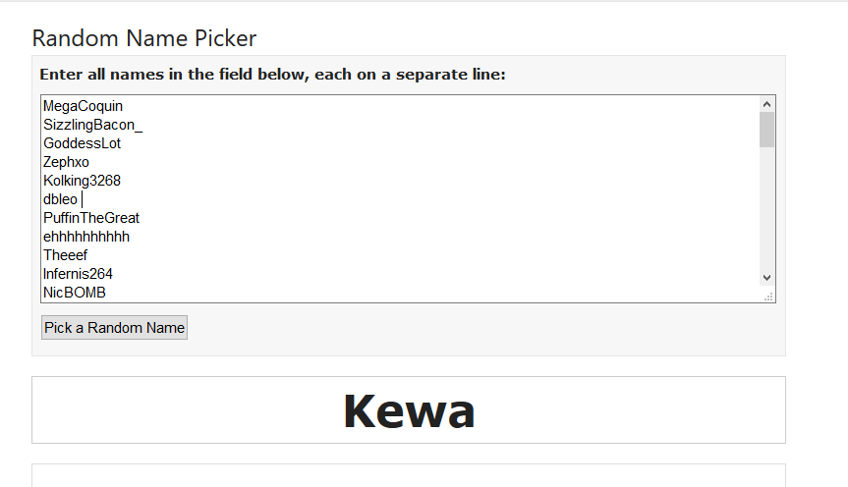Place cursor on the ehhhhhhhhhh line
This screenshot has height=487, width=848.
(86, 237)
